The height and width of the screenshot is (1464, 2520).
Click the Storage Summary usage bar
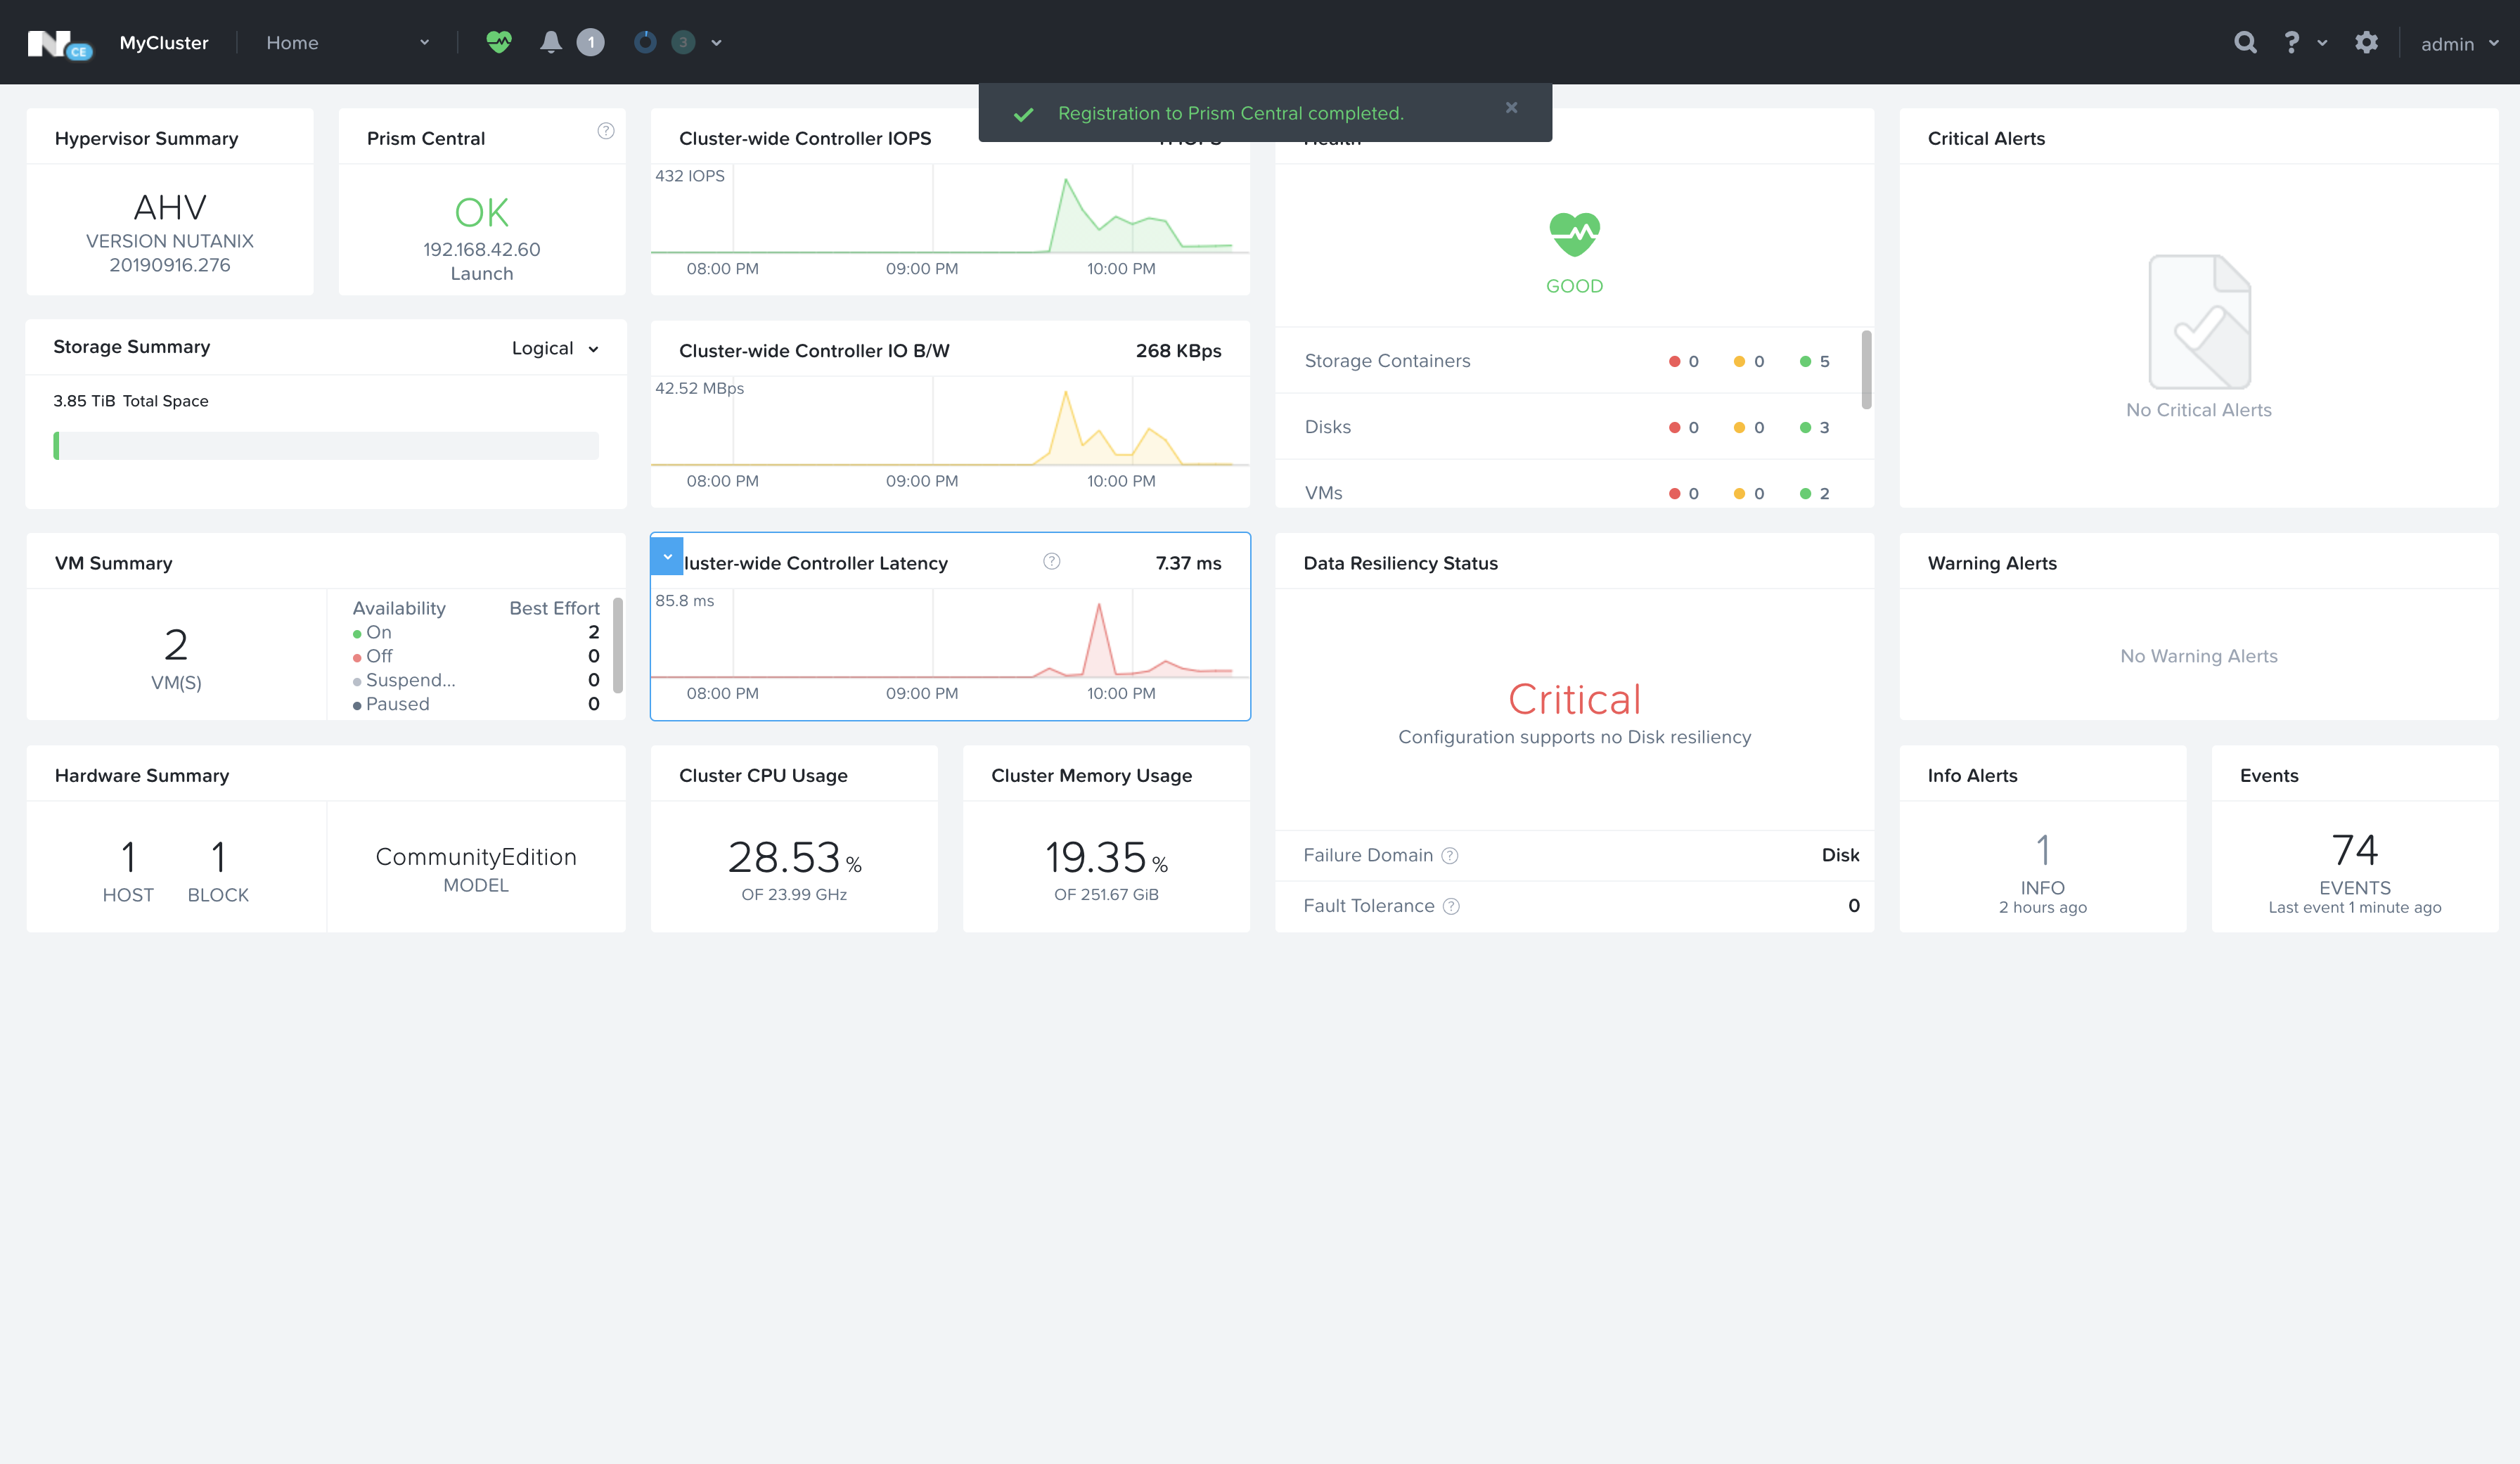(x=326, y=446)
